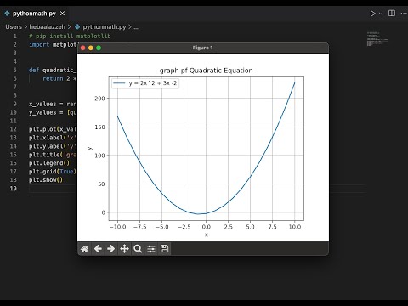Screen dimensions: 408x306
Task: Run the Python file with play icon
Action: coord(372,14)
